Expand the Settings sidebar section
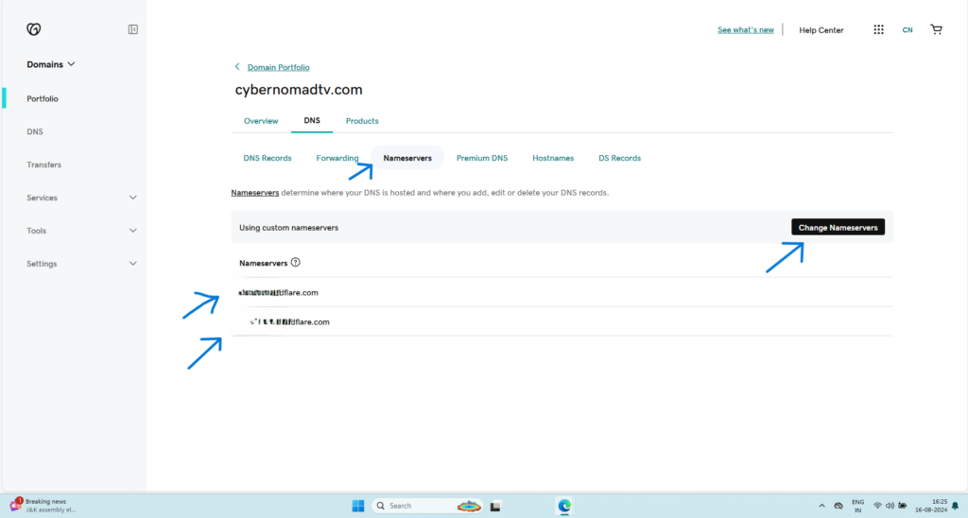Screen dimensions: 968x518 [82, 264]
